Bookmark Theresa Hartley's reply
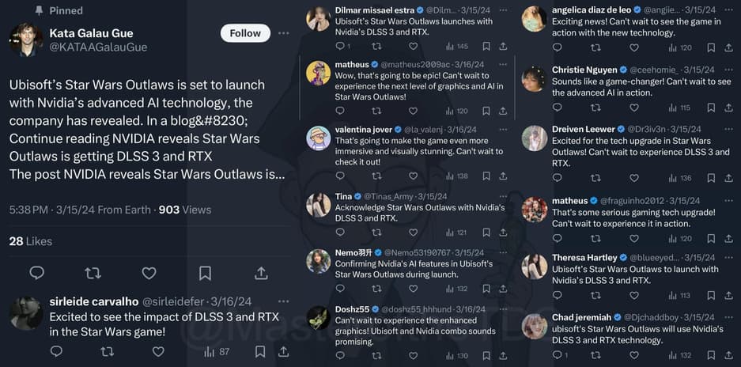The height and width of the screenshot is (367, 741). [709, 295]
